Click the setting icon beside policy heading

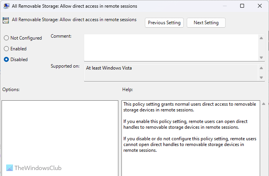pos(6,21)
